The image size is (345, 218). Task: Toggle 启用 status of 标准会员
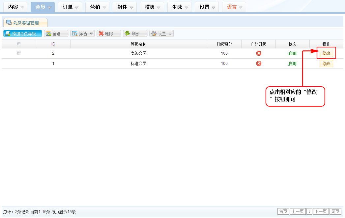[x=292, y=64]
